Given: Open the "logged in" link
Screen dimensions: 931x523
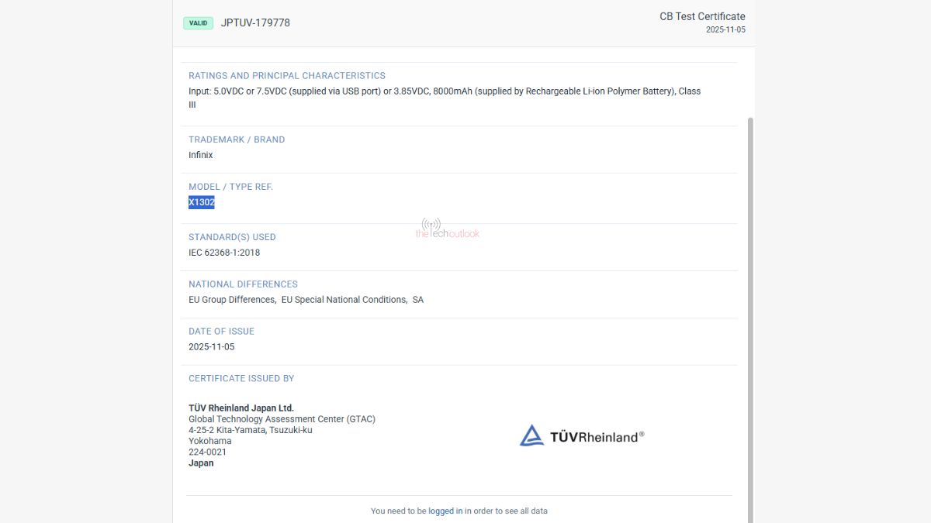Looking at the screenshot, I should pyautogui.click(x=445, y=511).
